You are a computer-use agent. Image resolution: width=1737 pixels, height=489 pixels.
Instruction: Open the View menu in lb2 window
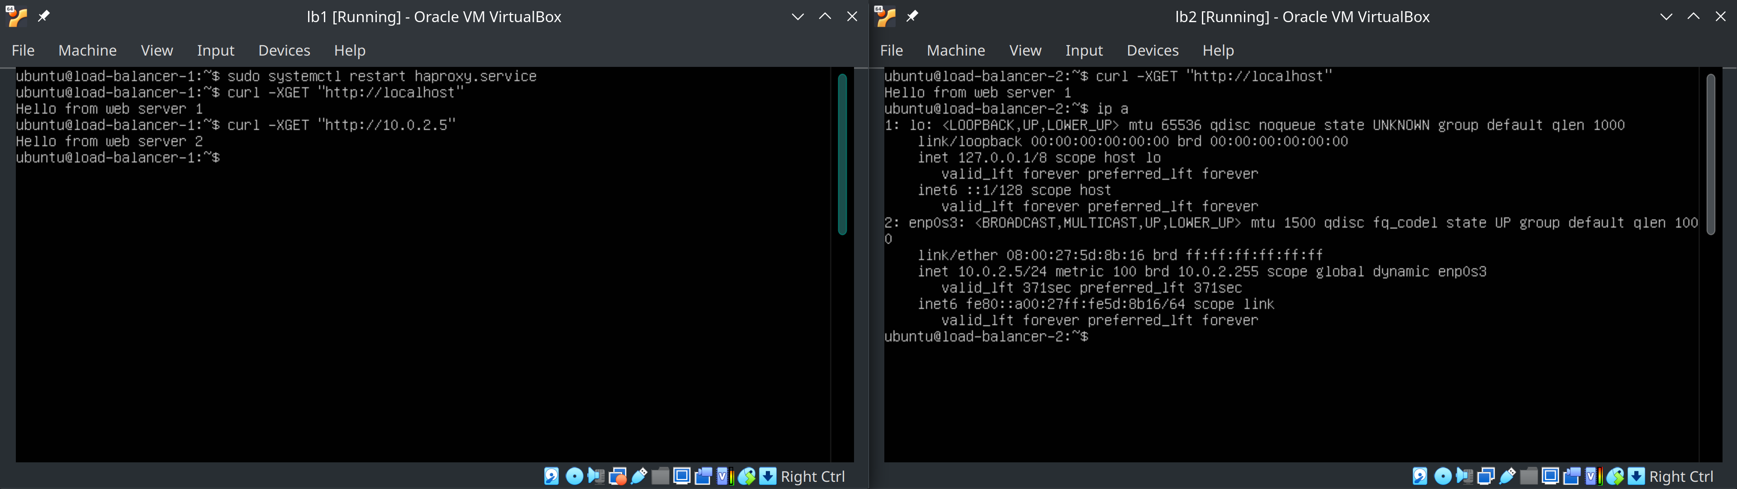pos(1025,51)
